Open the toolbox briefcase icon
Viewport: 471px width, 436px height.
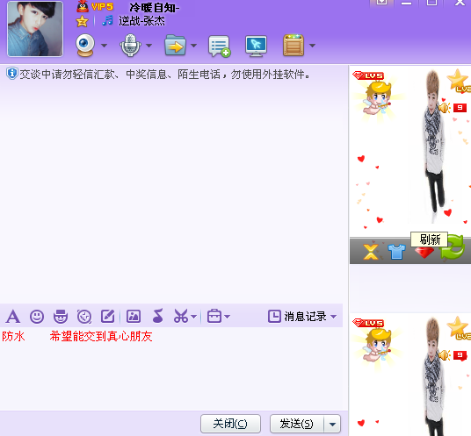[214, 316]
